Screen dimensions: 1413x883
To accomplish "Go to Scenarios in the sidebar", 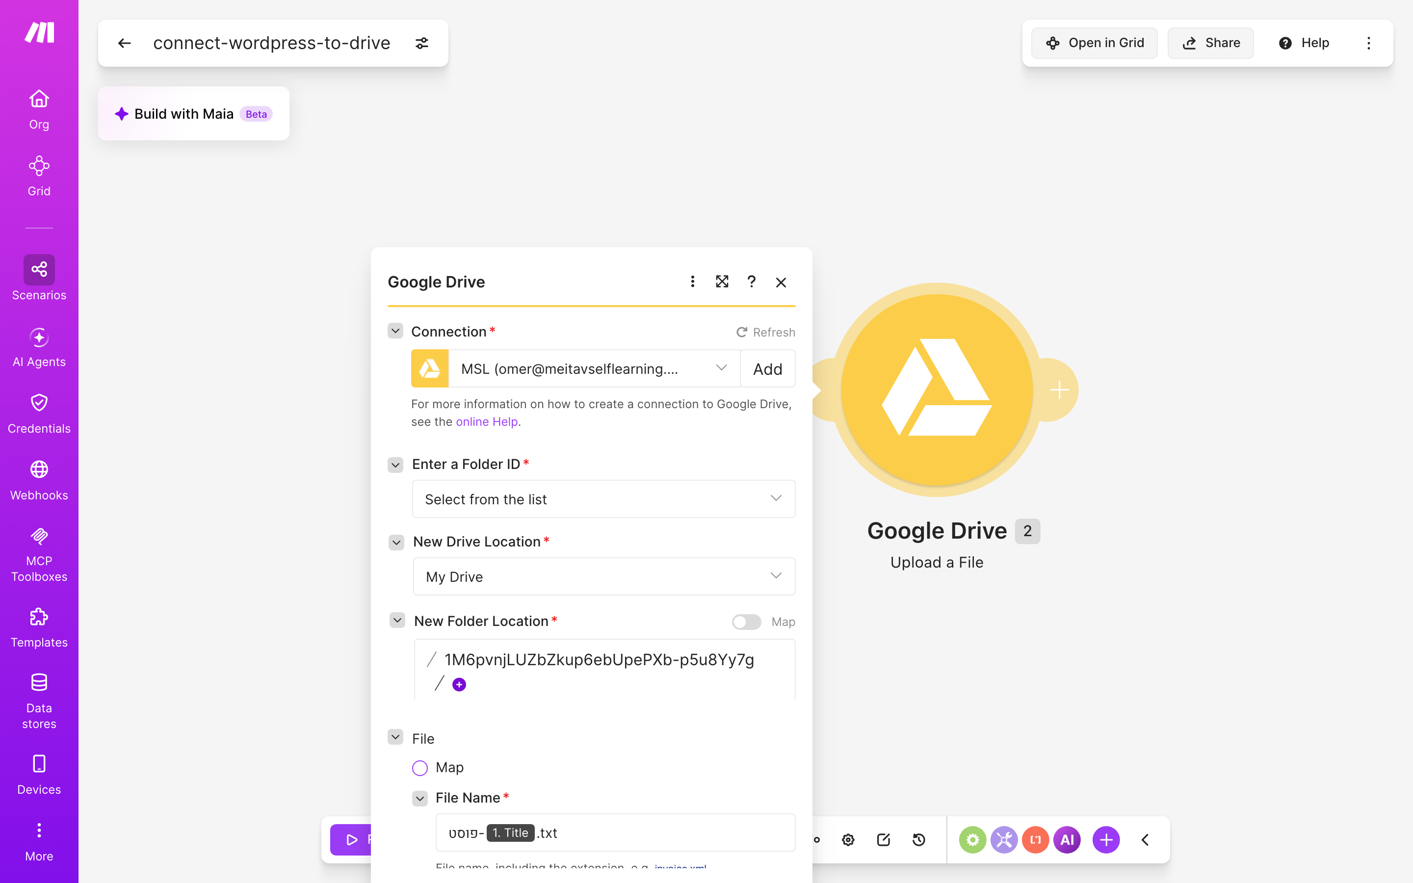I will [39, 278].
